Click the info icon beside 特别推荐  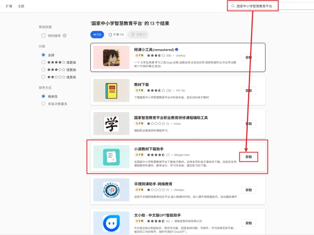tap(64, 36)
